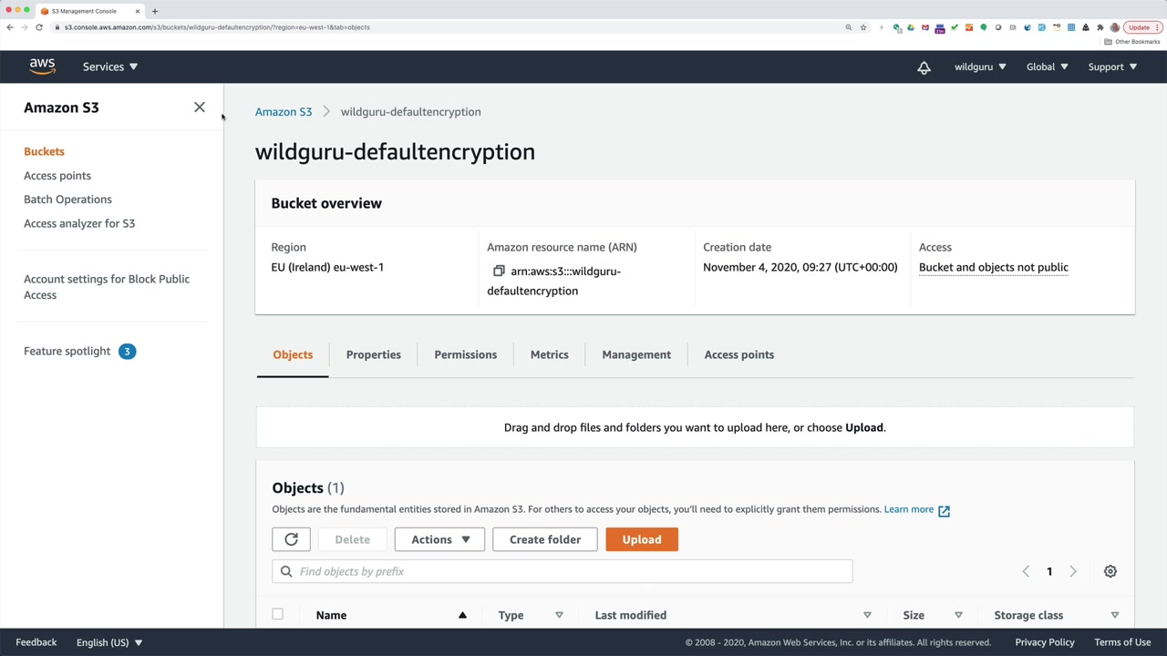Open the English (US) language selector
The width and height of the screenshot is (1167, 656).
coord(109,642)
